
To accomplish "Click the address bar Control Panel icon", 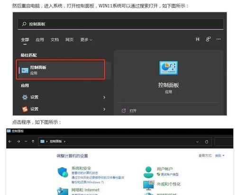I will point(42,142).
